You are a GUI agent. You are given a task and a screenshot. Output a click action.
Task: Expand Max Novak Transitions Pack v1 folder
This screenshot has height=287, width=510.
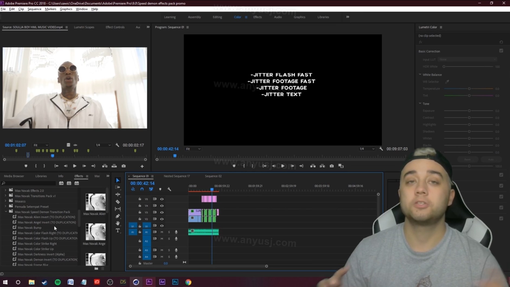5,196
